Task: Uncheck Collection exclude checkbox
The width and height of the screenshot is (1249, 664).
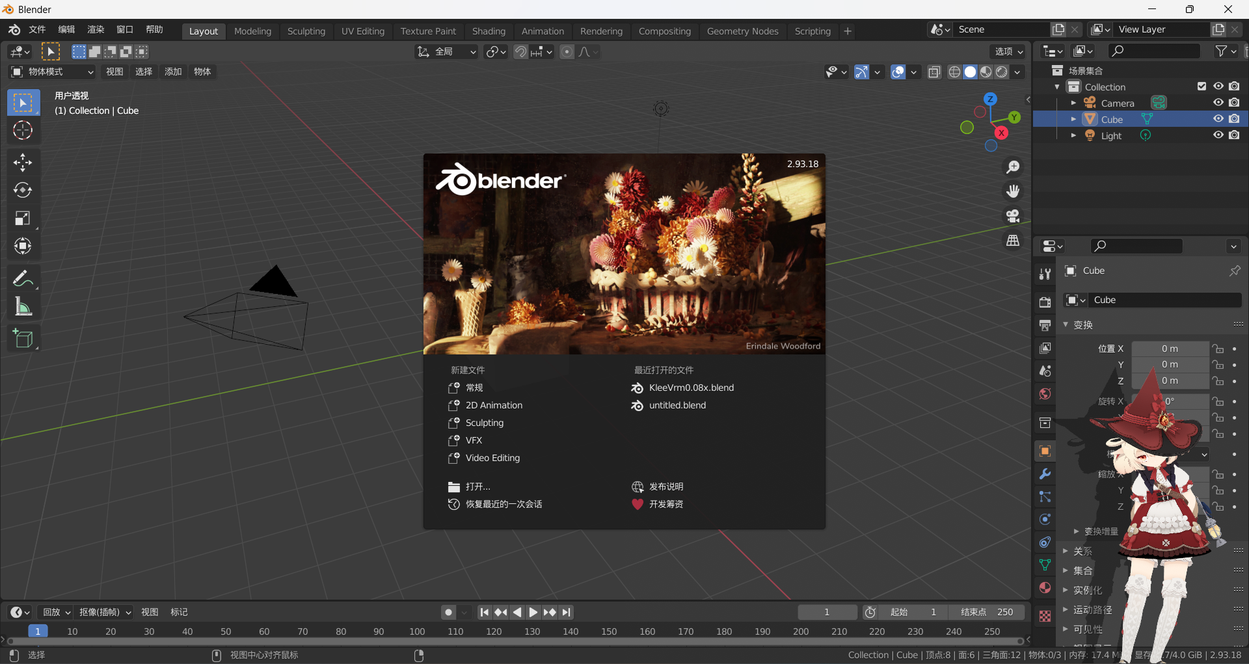Action: point(1202,86)
